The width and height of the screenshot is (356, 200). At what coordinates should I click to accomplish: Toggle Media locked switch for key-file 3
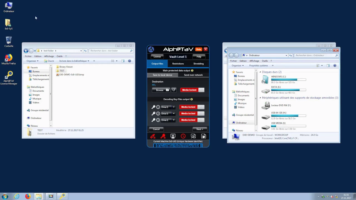pyautogui.click(x=192, y=120)
